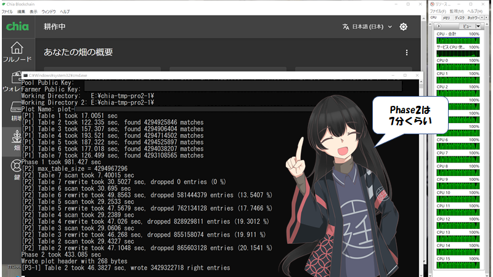
Task: Open ヘルプ(H) menu in Resource Monitor
Action: [x=475, y=11]
